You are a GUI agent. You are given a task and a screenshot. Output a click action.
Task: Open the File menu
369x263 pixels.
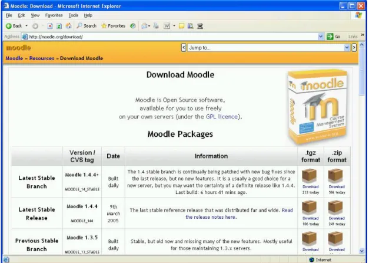(x=9, y=15)
